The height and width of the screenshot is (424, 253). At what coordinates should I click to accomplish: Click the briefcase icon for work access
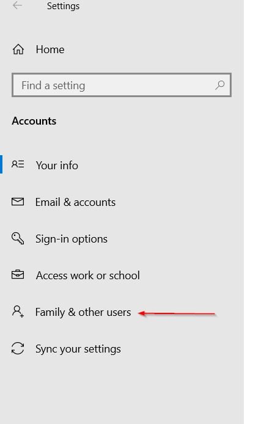(x=18, y=274)
